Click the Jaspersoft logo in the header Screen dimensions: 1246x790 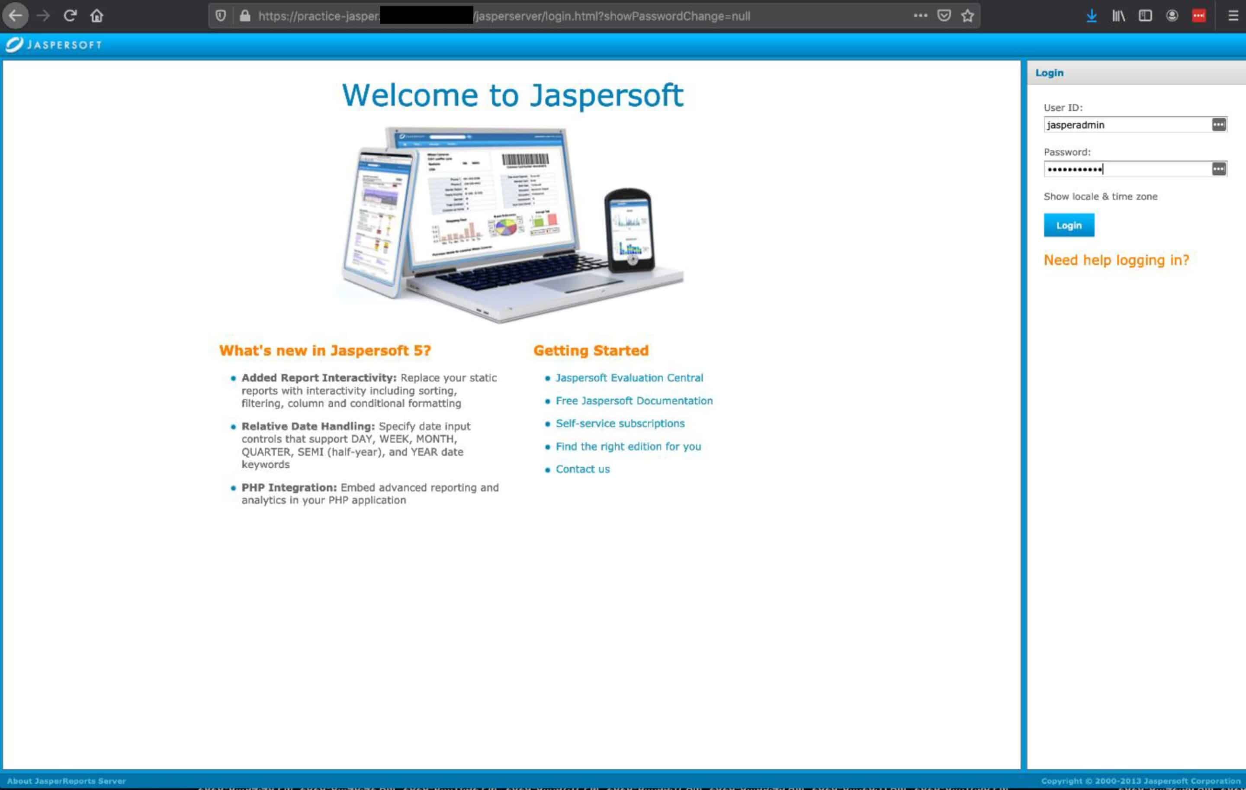pos(54,45)
